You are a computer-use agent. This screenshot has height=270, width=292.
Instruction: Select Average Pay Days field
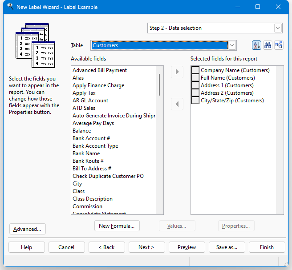coord(93,123)
